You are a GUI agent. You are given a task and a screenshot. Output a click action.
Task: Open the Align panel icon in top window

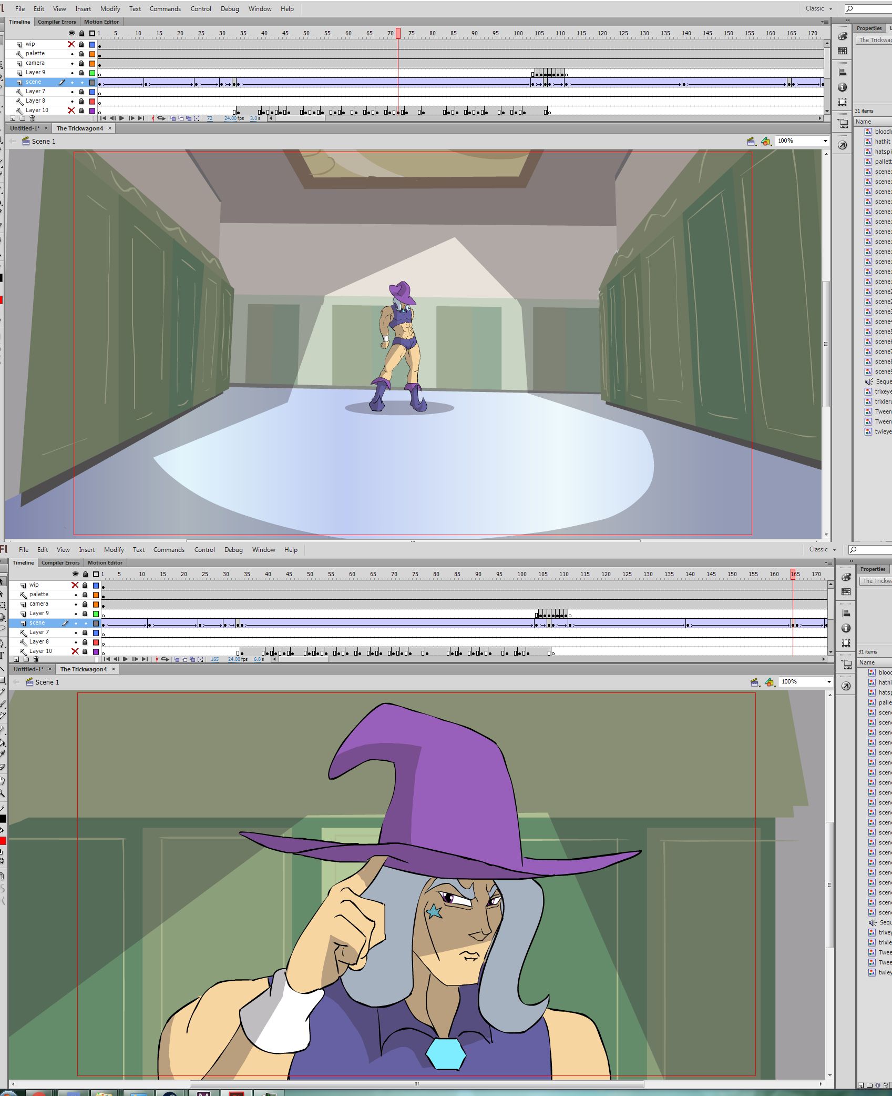[842, 73]
